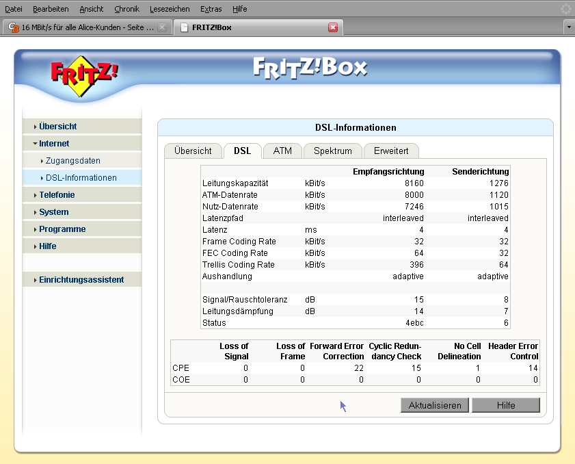Viewport: 575px width, 464px height.
Task: Click the Aushandlung row label
Action: click(x=227, y=276)
